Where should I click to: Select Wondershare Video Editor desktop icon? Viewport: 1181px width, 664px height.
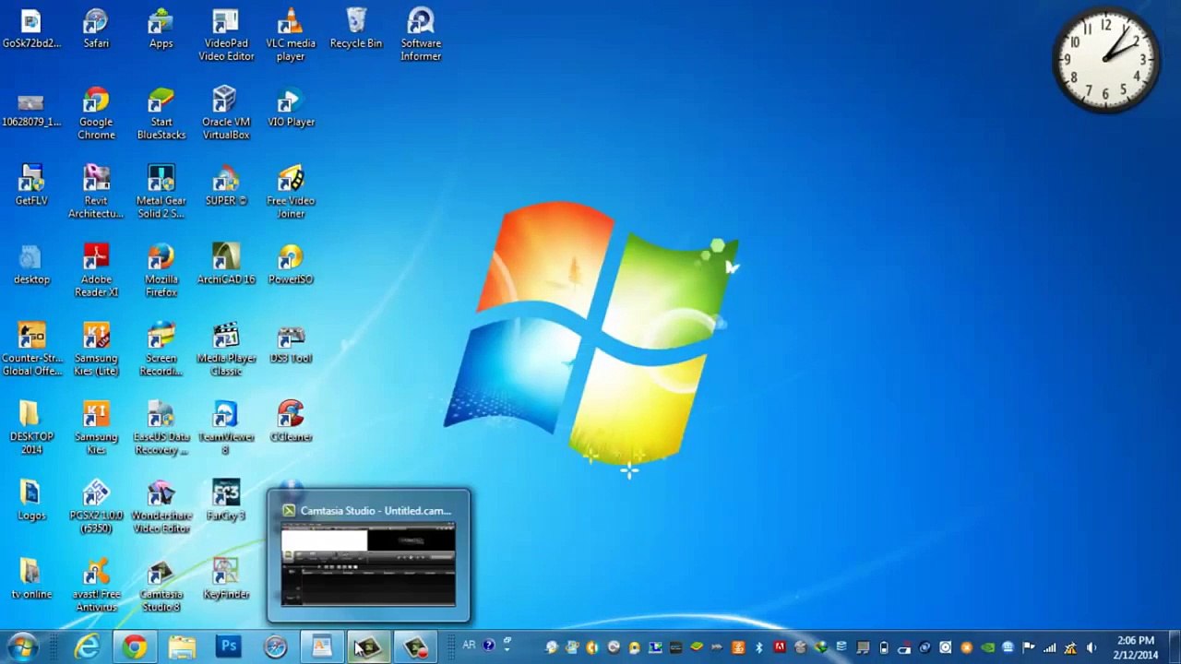[161, 506]
